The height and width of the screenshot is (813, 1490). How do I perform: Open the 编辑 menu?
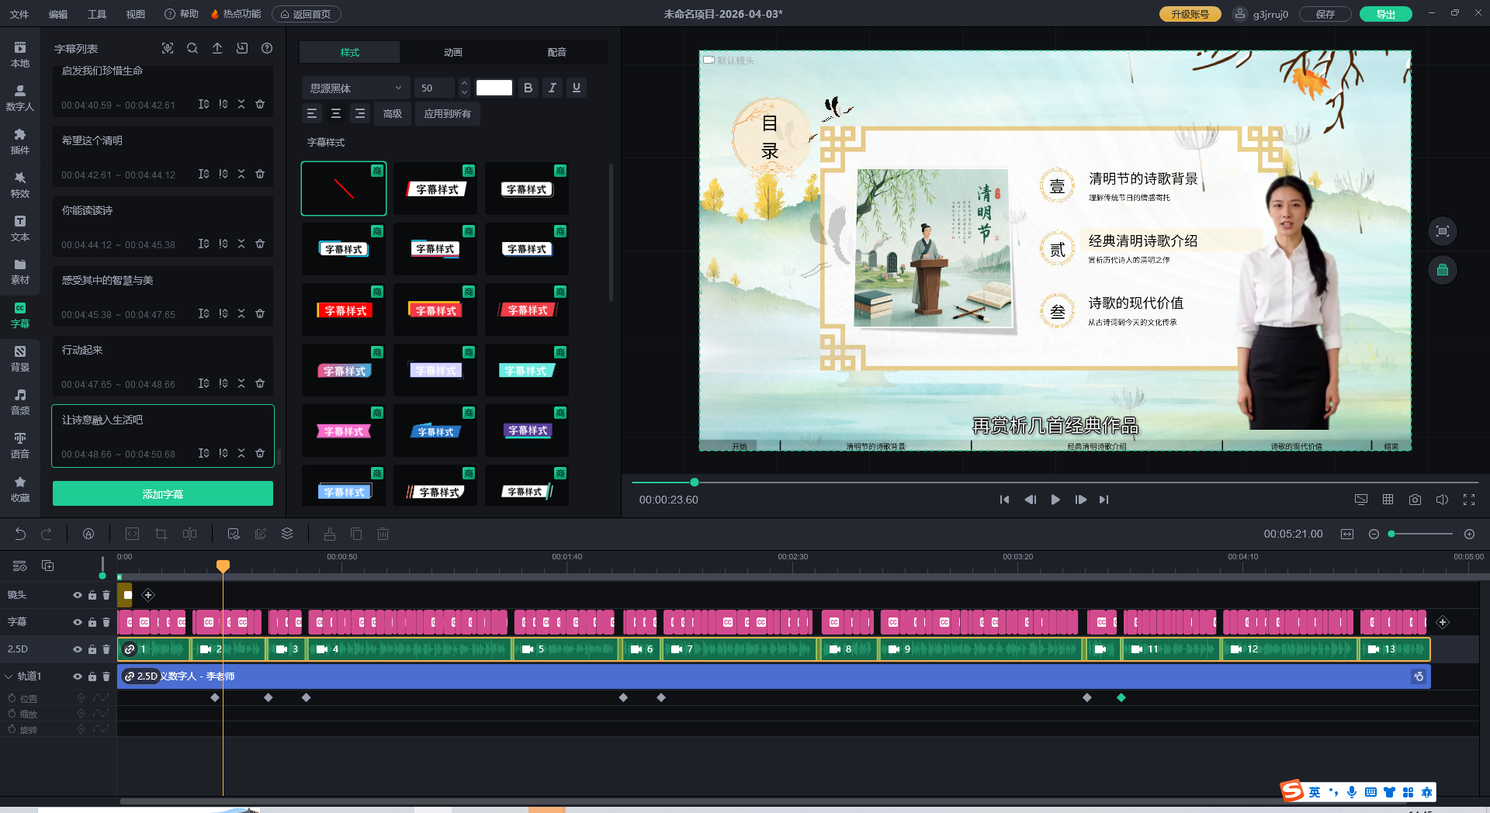coord(58,14)
